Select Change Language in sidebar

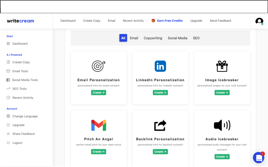(x=25, y=116)
